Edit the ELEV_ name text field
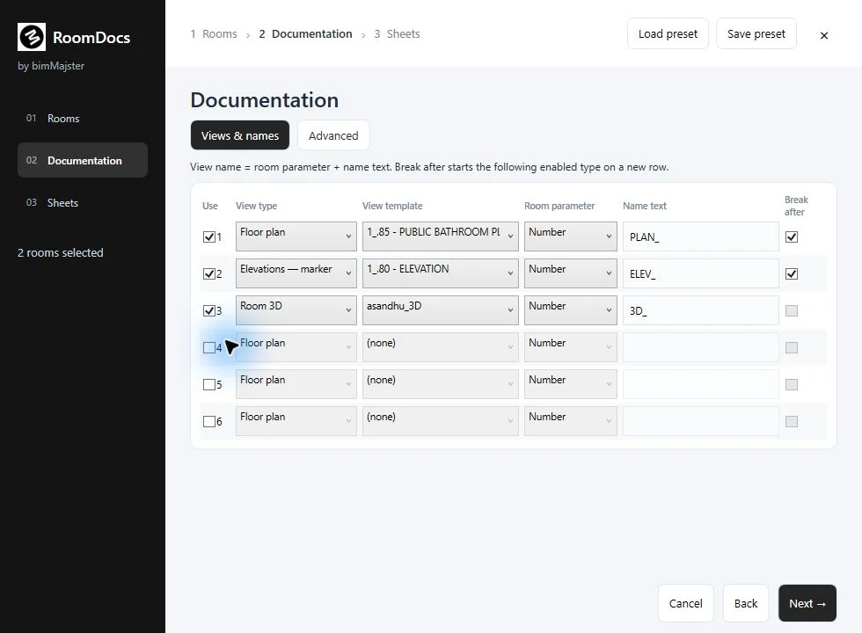The image size is (862, 633). point(700,273)
